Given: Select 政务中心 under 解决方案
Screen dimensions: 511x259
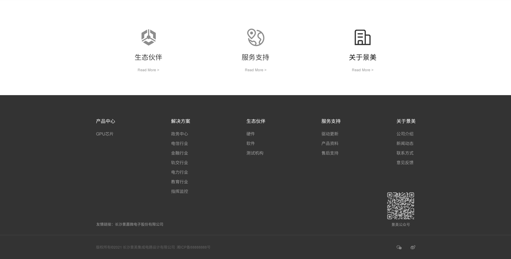Looking at the screenshot, I should tap(180, 134).
